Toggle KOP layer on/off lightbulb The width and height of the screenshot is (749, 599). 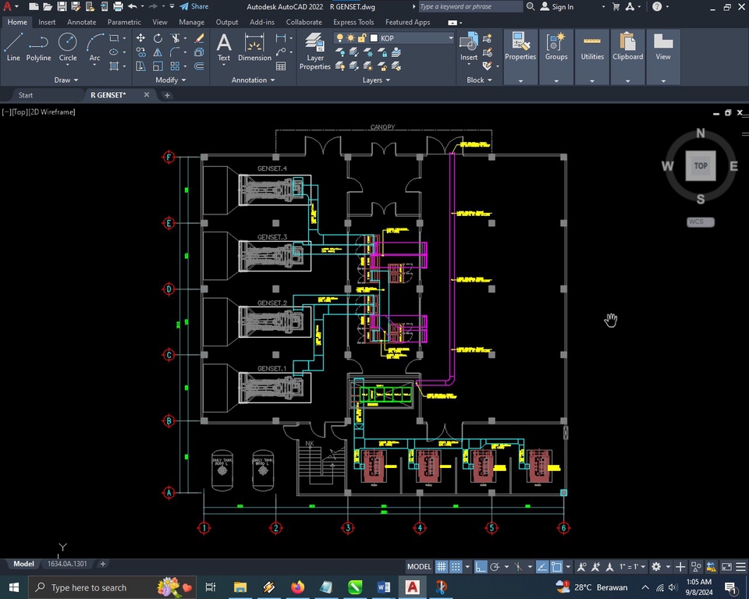339,37
